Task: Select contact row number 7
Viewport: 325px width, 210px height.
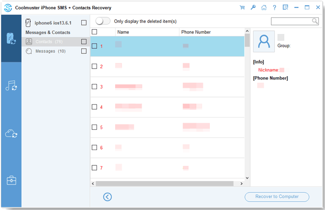Action: coord(167,168)
